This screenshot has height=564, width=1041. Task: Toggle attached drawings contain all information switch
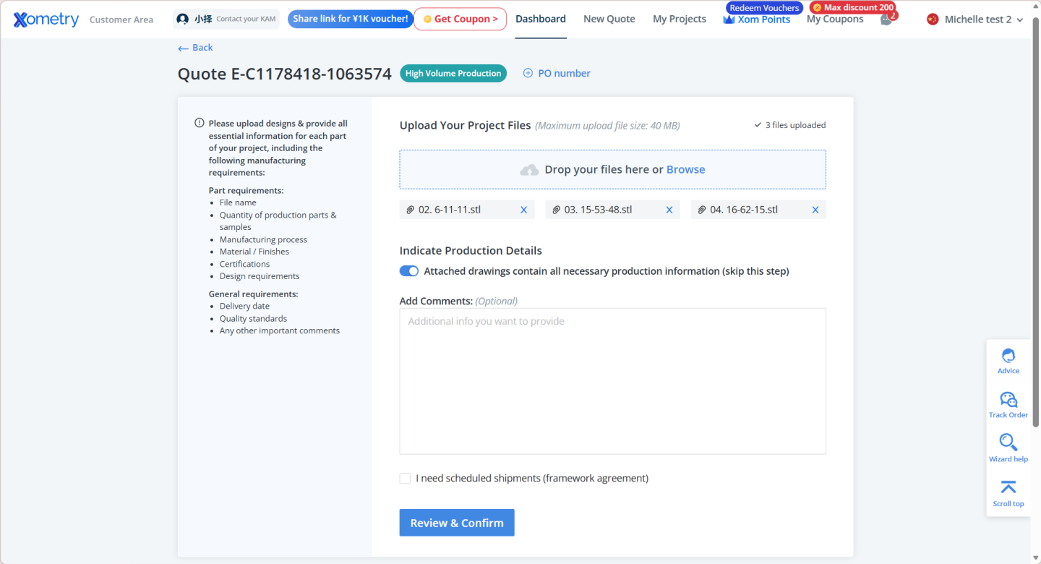click(x=409, y=271)
